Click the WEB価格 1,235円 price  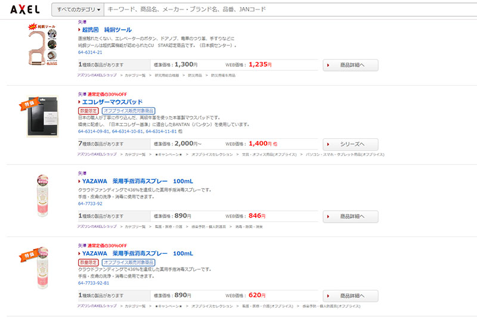(x=260, y=64)
